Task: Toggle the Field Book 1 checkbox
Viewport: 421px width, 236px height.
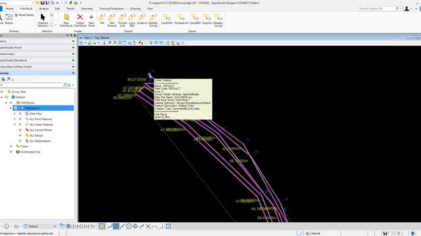Action: pyautogui.click(x=16, y=108)
